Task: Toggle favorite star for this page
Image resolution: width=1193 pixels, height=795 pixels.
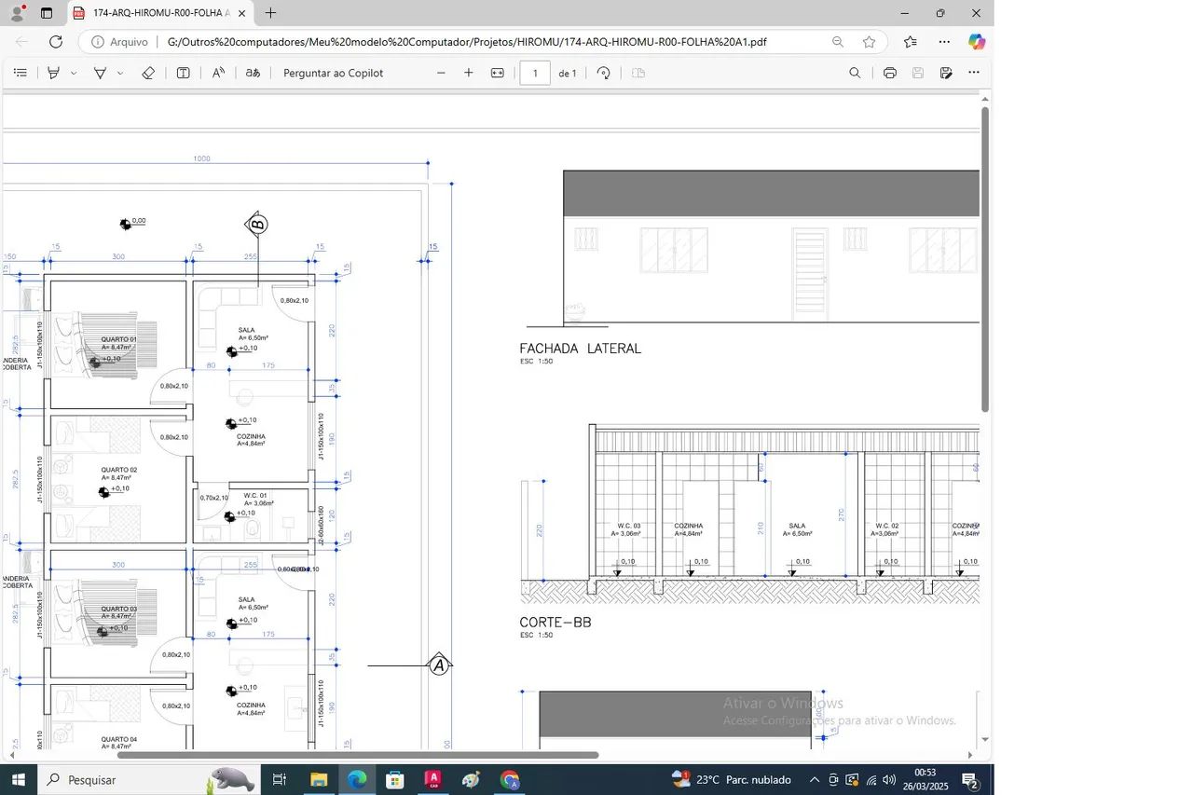Action: (x=869, y=42)
